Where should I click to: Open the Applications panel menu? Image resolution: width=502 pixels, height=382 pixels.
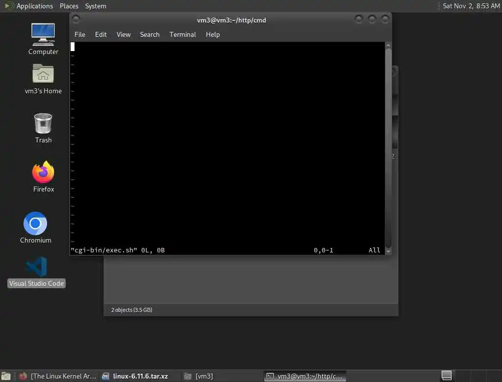pyautogui.click(x=29, y=6)
